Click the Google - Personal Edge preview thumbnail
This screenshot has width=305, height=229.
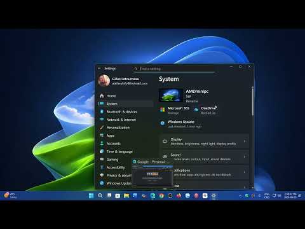click(x=152, y=176)
